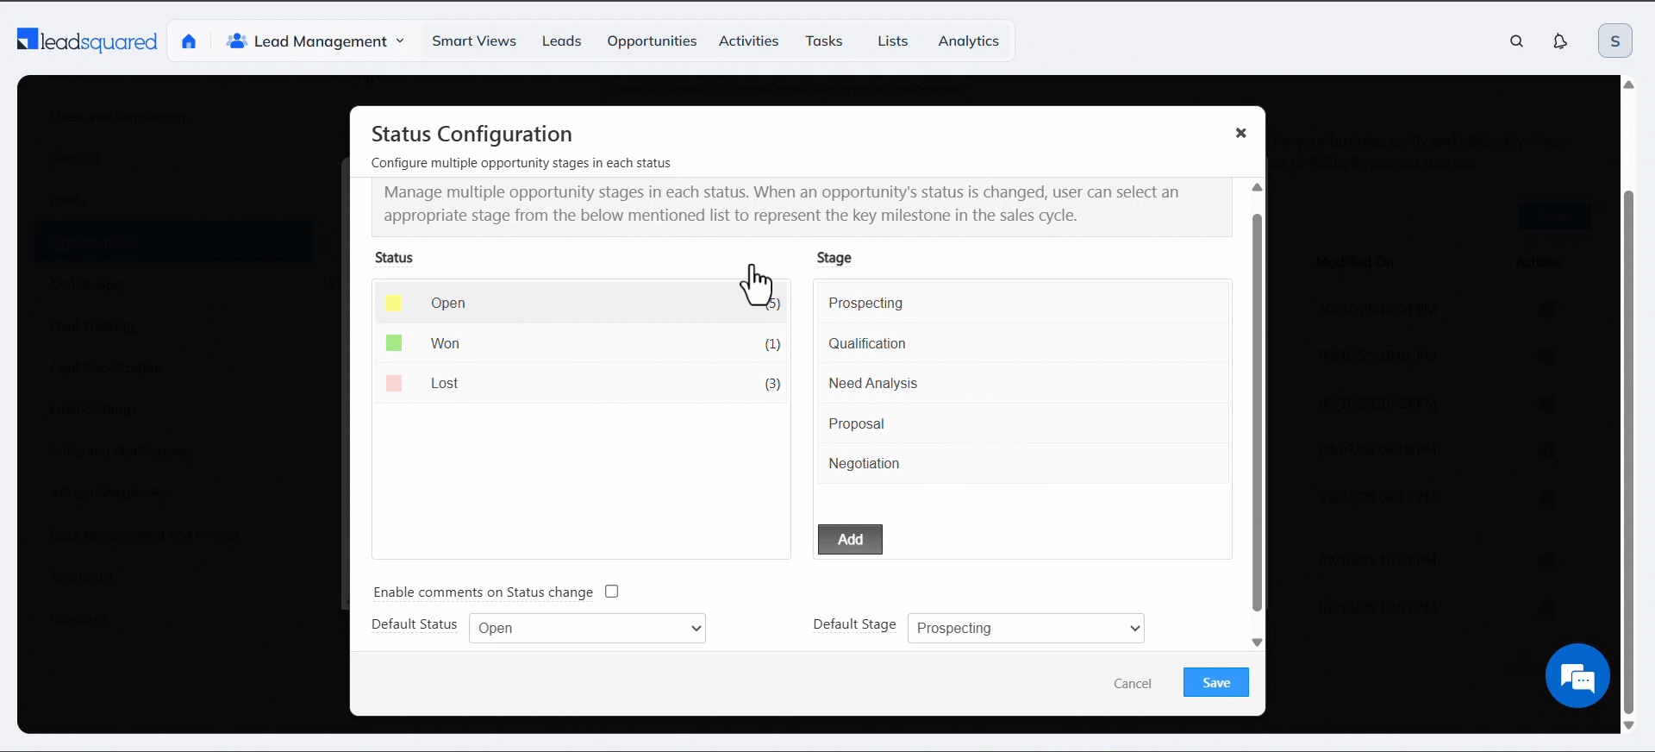Screen dimensions: 1655x752
Task: Expand the Lead Management menu chevron
Action: 400,41
